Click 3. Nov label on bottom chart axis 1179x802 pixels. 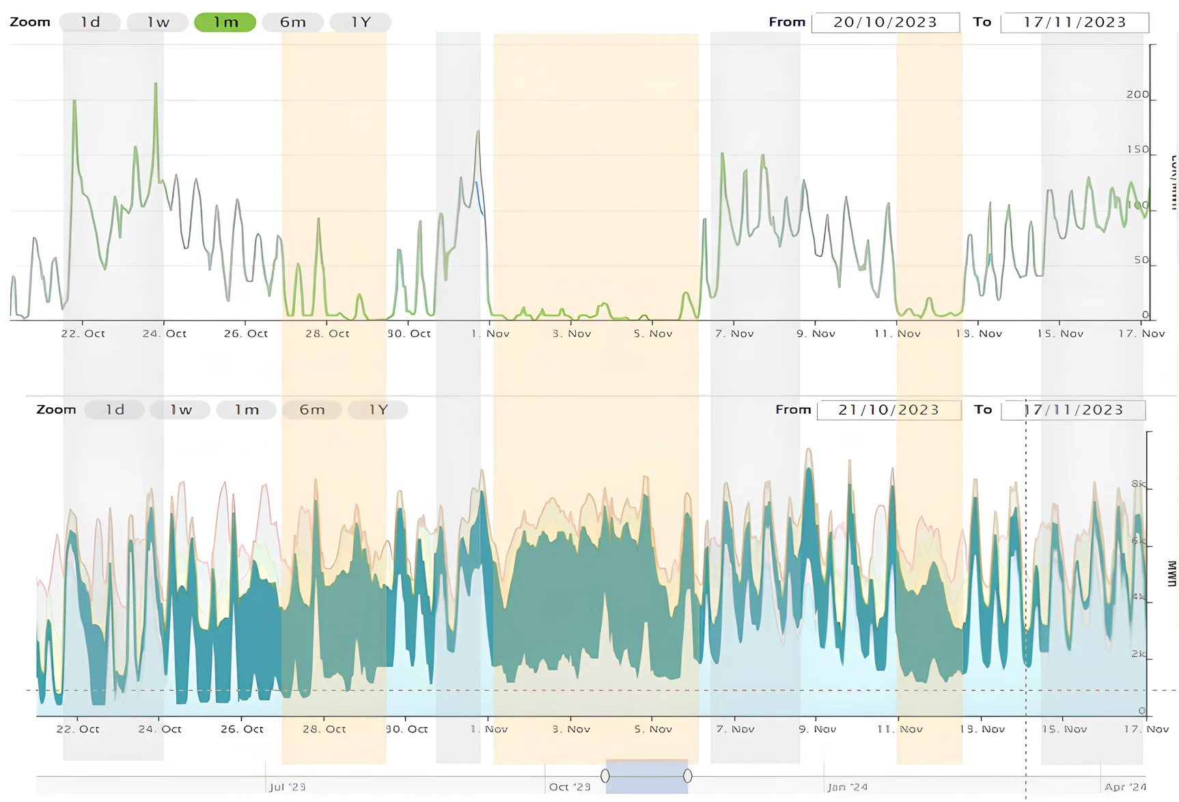[x=571, y=729]
